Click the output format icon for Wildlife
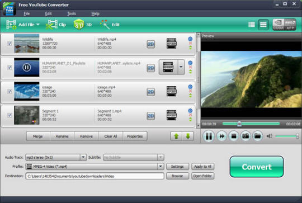This screenshot has height=203, width=302. tap(172, 43)
